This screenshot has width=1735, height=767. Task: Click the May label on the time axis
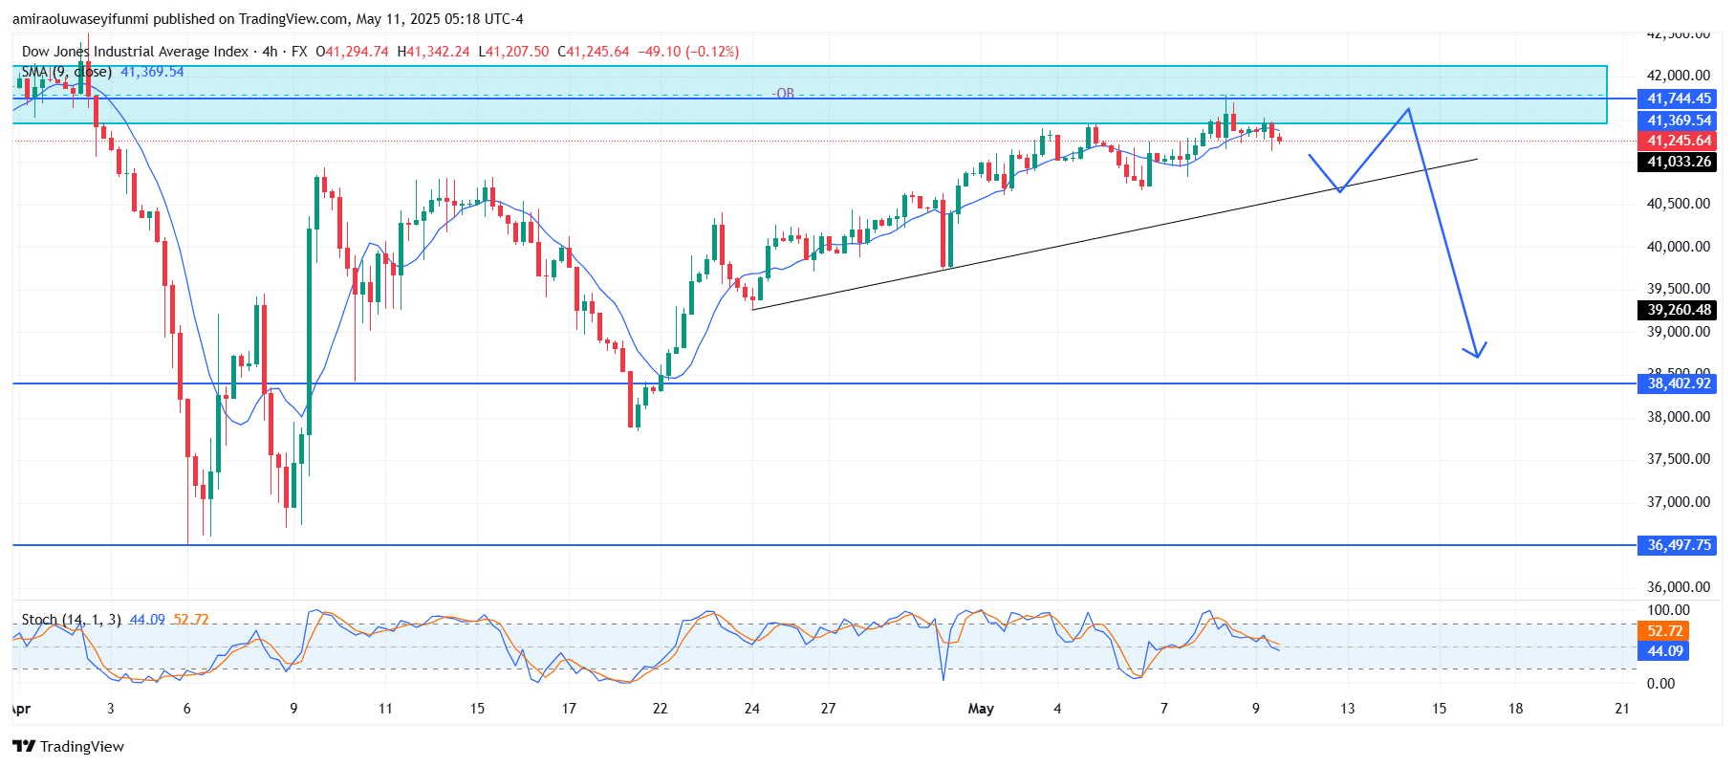pos(981,709)
